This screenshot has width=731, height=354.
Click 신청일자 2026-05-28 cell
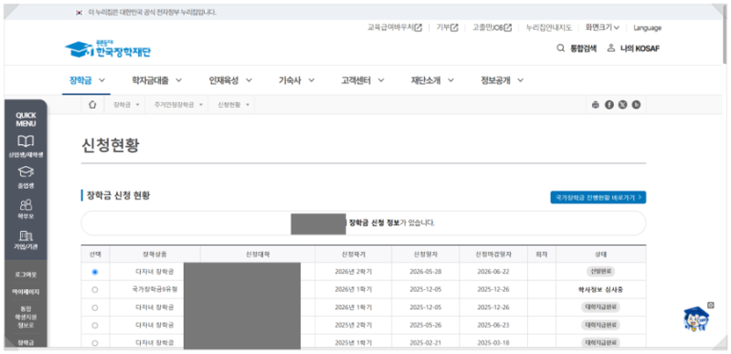point(425,272)
